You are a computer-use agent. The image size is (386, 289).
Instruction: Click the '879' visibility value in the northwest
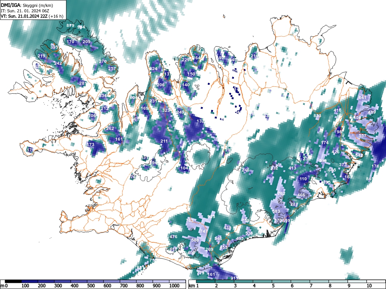[x=70, y=25]
